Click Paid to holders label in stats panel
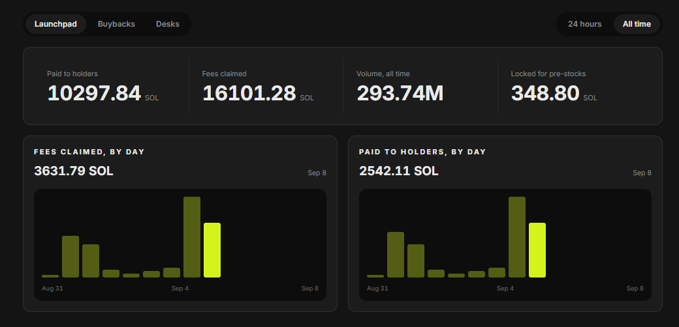Screen dimensions: 679x327 pos(72,74)
